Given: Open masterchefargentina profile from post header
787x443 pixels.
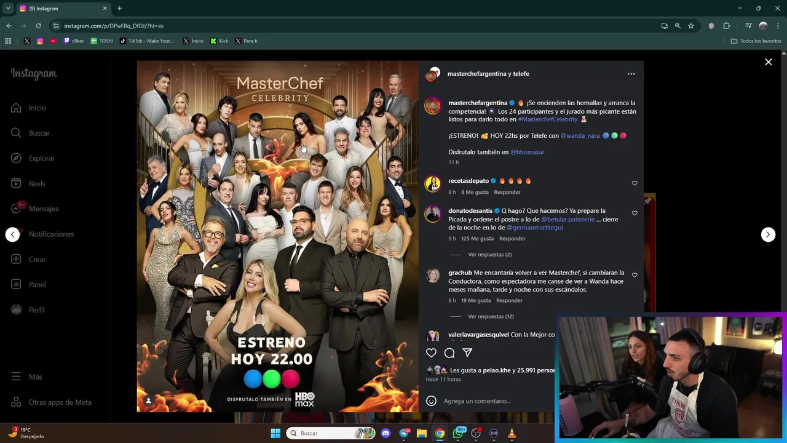Looking at the screenshot, I should 477,74.
